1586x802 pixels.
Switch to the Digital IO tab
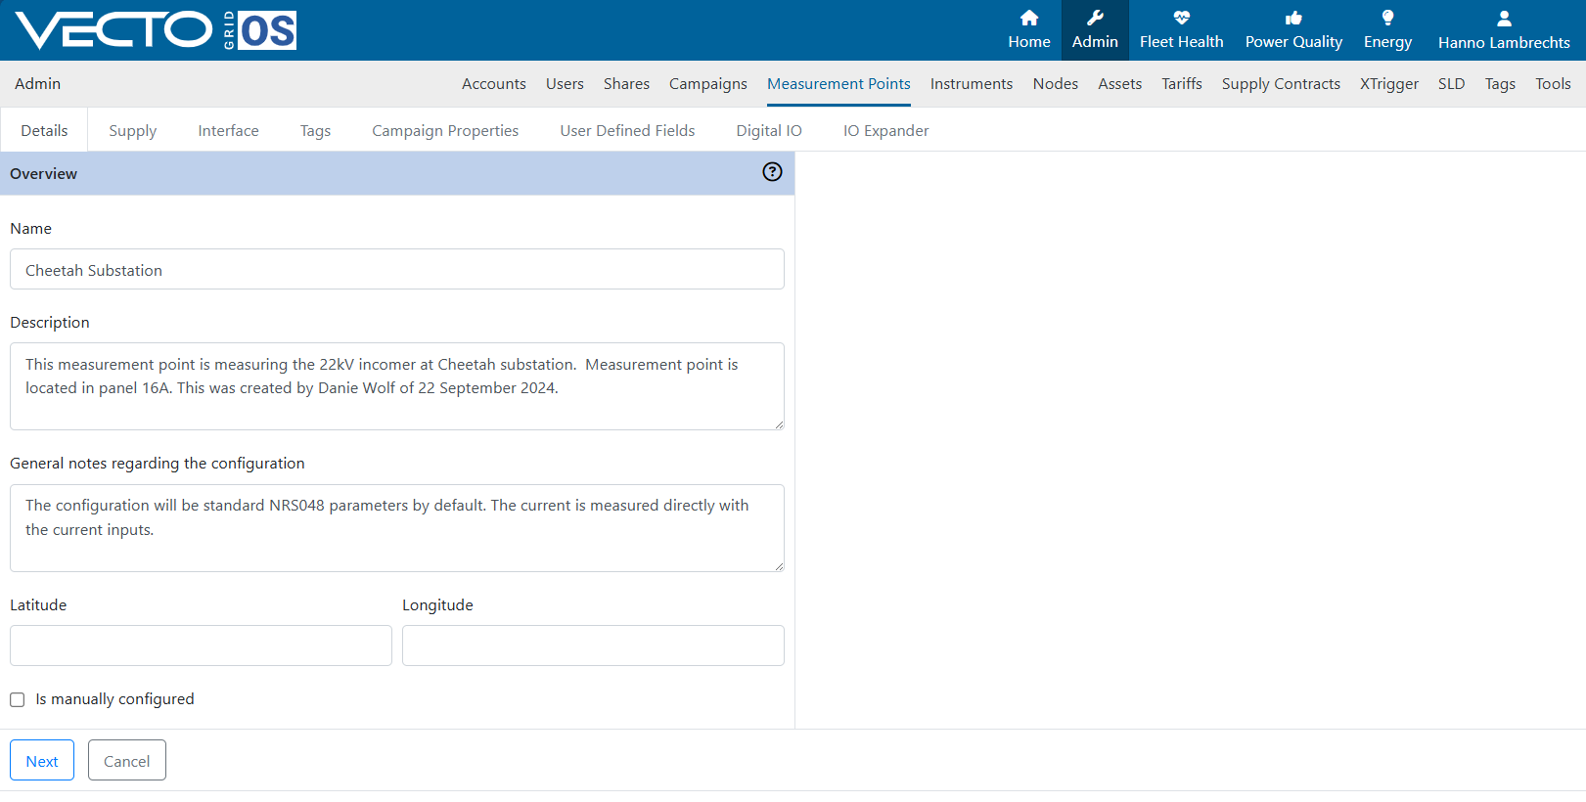[x=769, y=130]
